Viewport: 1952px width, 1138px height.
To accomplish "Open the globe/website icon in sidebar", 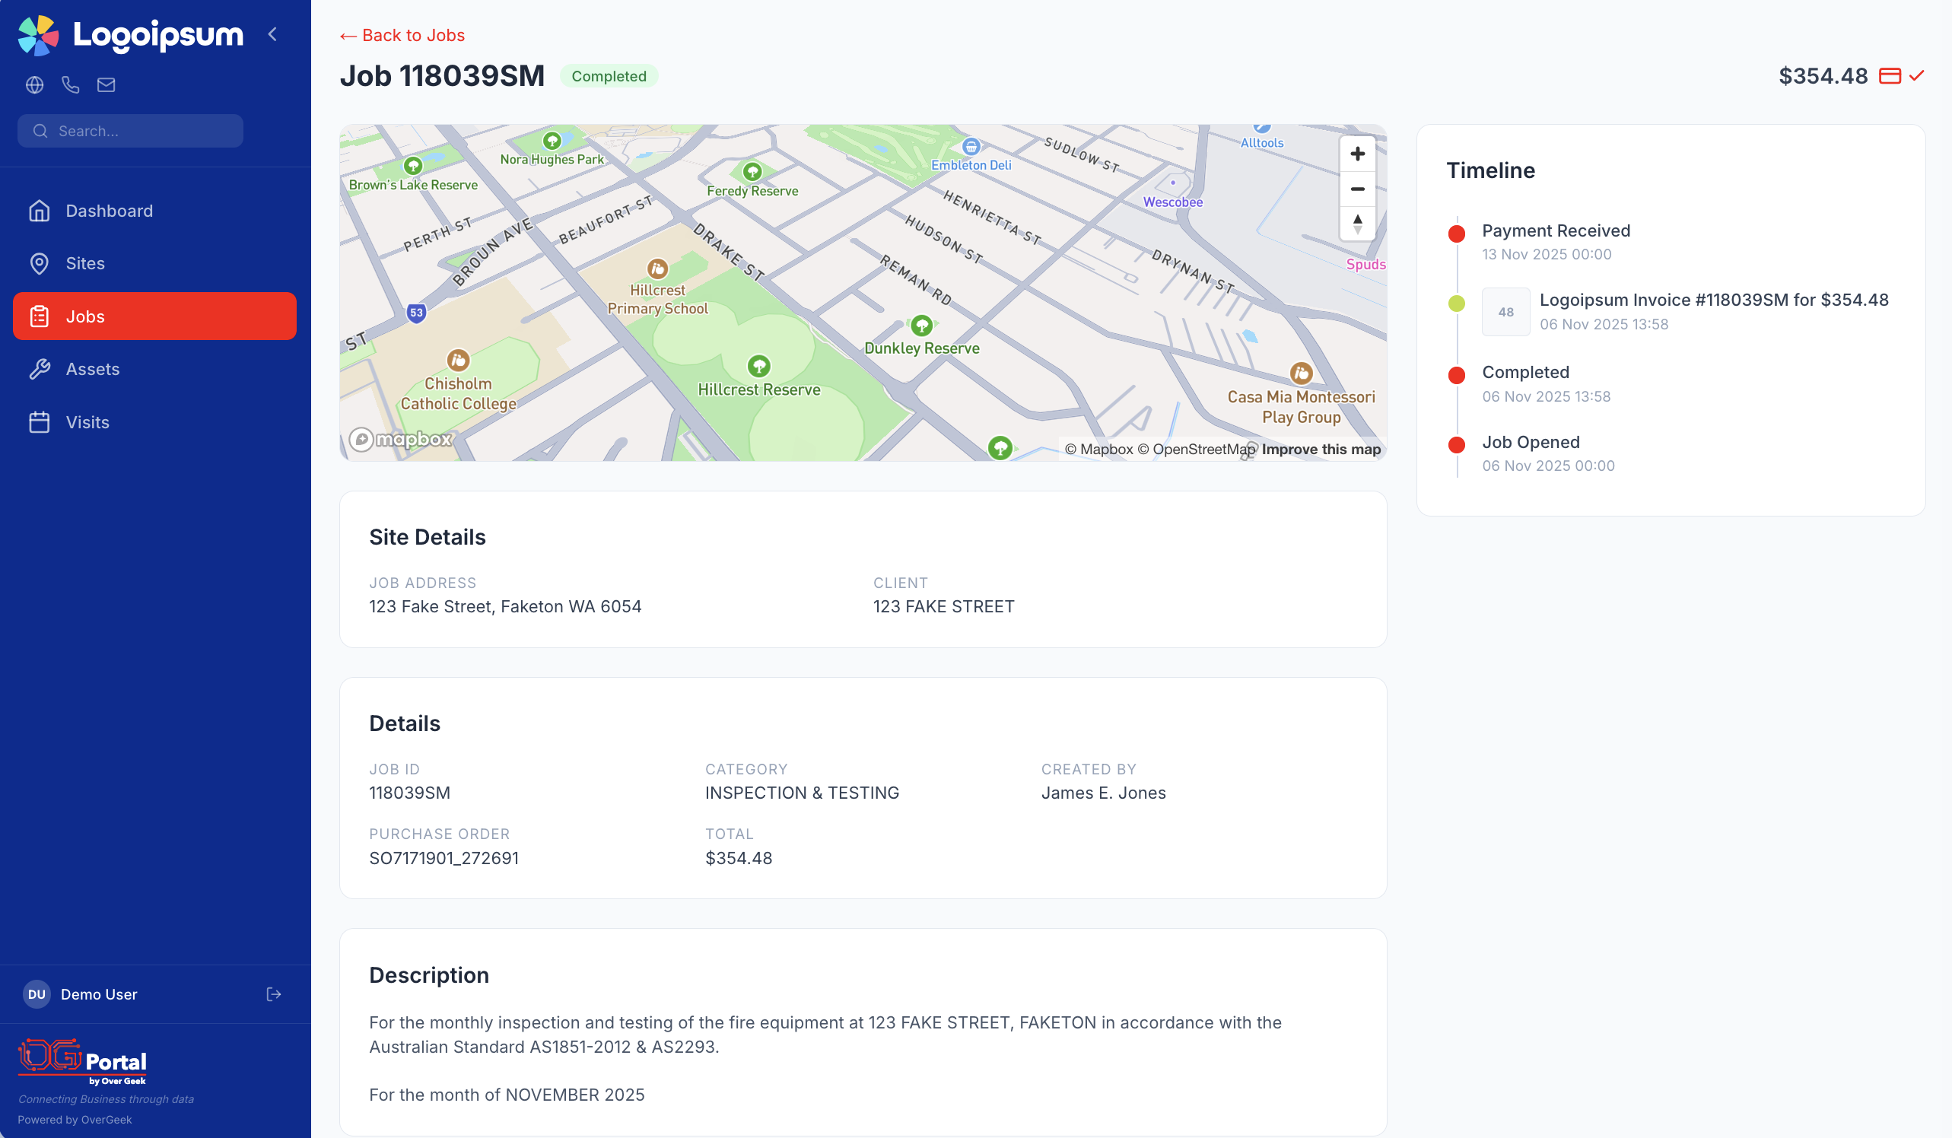I will click(x=34, y=85).
